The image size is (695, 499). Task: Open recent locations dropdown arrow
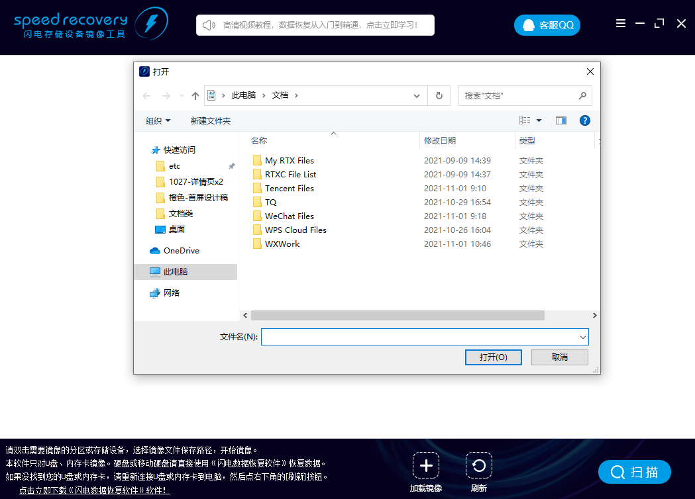[182, 96]
